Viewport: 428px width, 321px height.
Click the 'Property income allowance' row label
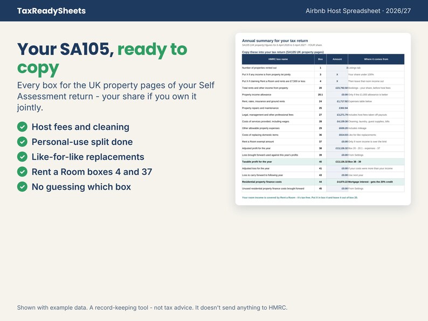click(x=257, y=95)
